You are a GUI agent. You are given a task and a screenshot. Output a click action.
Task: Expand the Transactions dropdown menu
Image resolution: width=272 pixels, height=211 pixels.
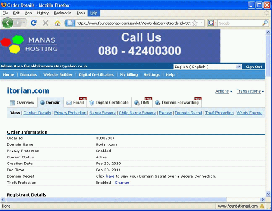click(x=250, y=91)
